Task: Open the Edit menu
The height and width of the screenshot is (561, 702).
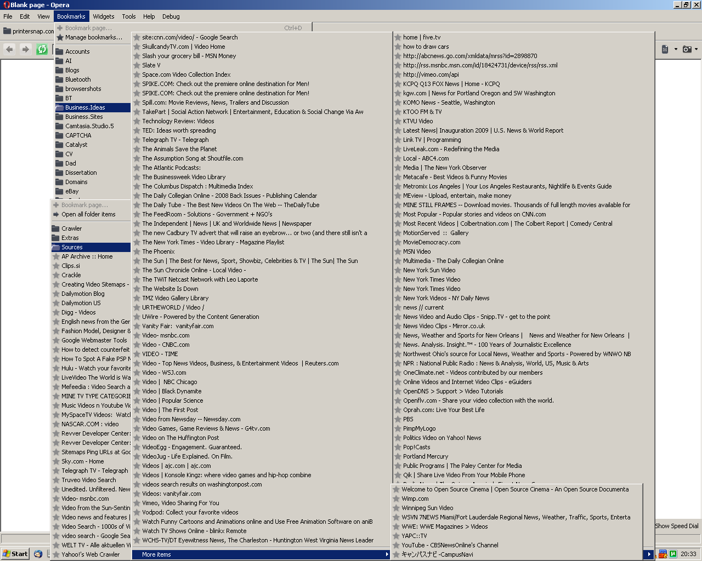Action: point(25,16)
